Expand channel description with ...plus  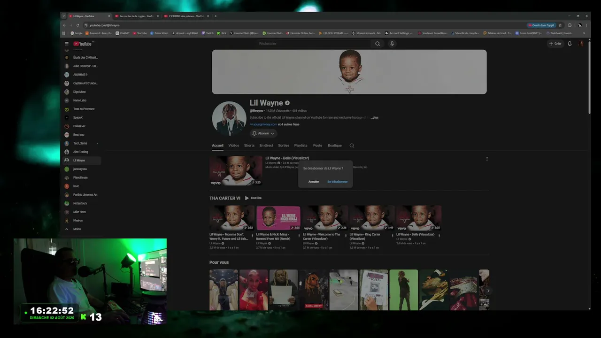tap(375, 117)
